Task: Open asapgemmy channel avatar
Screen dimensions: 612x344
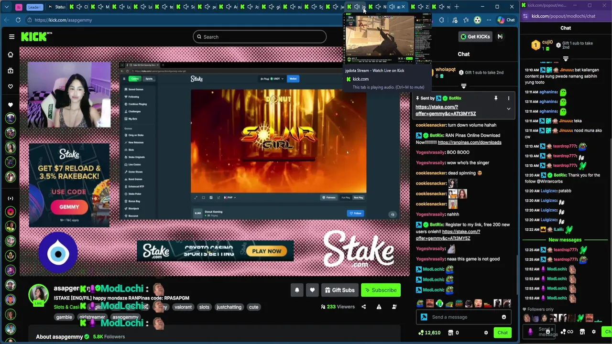Action: tap(38, 295)
